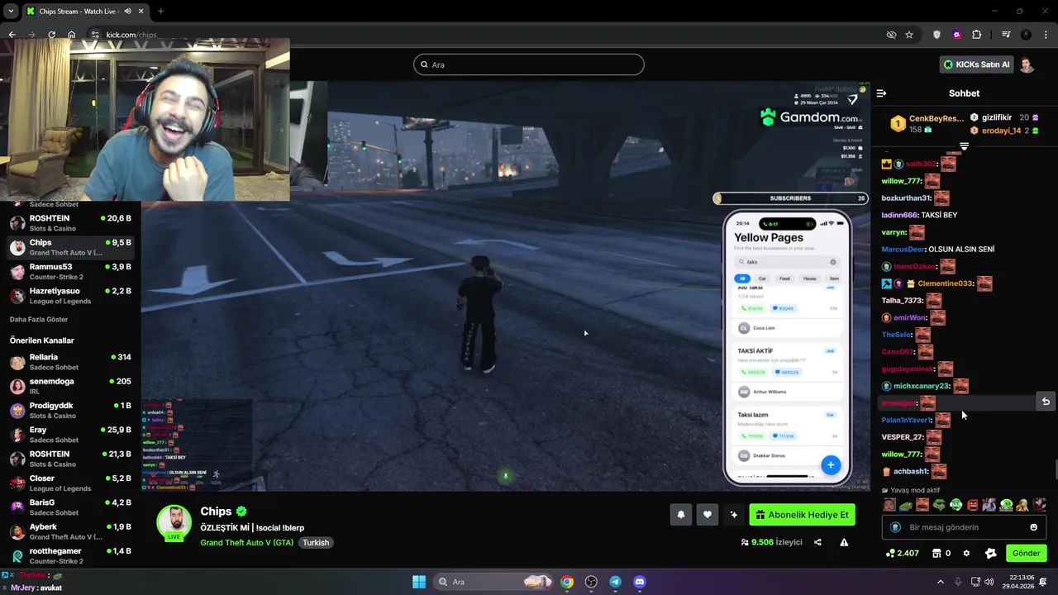Open Windows Start menu

pyautogui.click(x=419, y=582)
